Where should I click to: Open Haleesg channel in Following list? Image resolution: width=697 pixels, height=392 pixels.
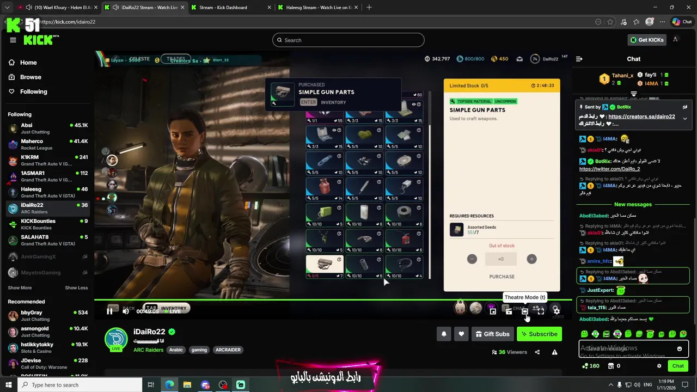(48, 192)
